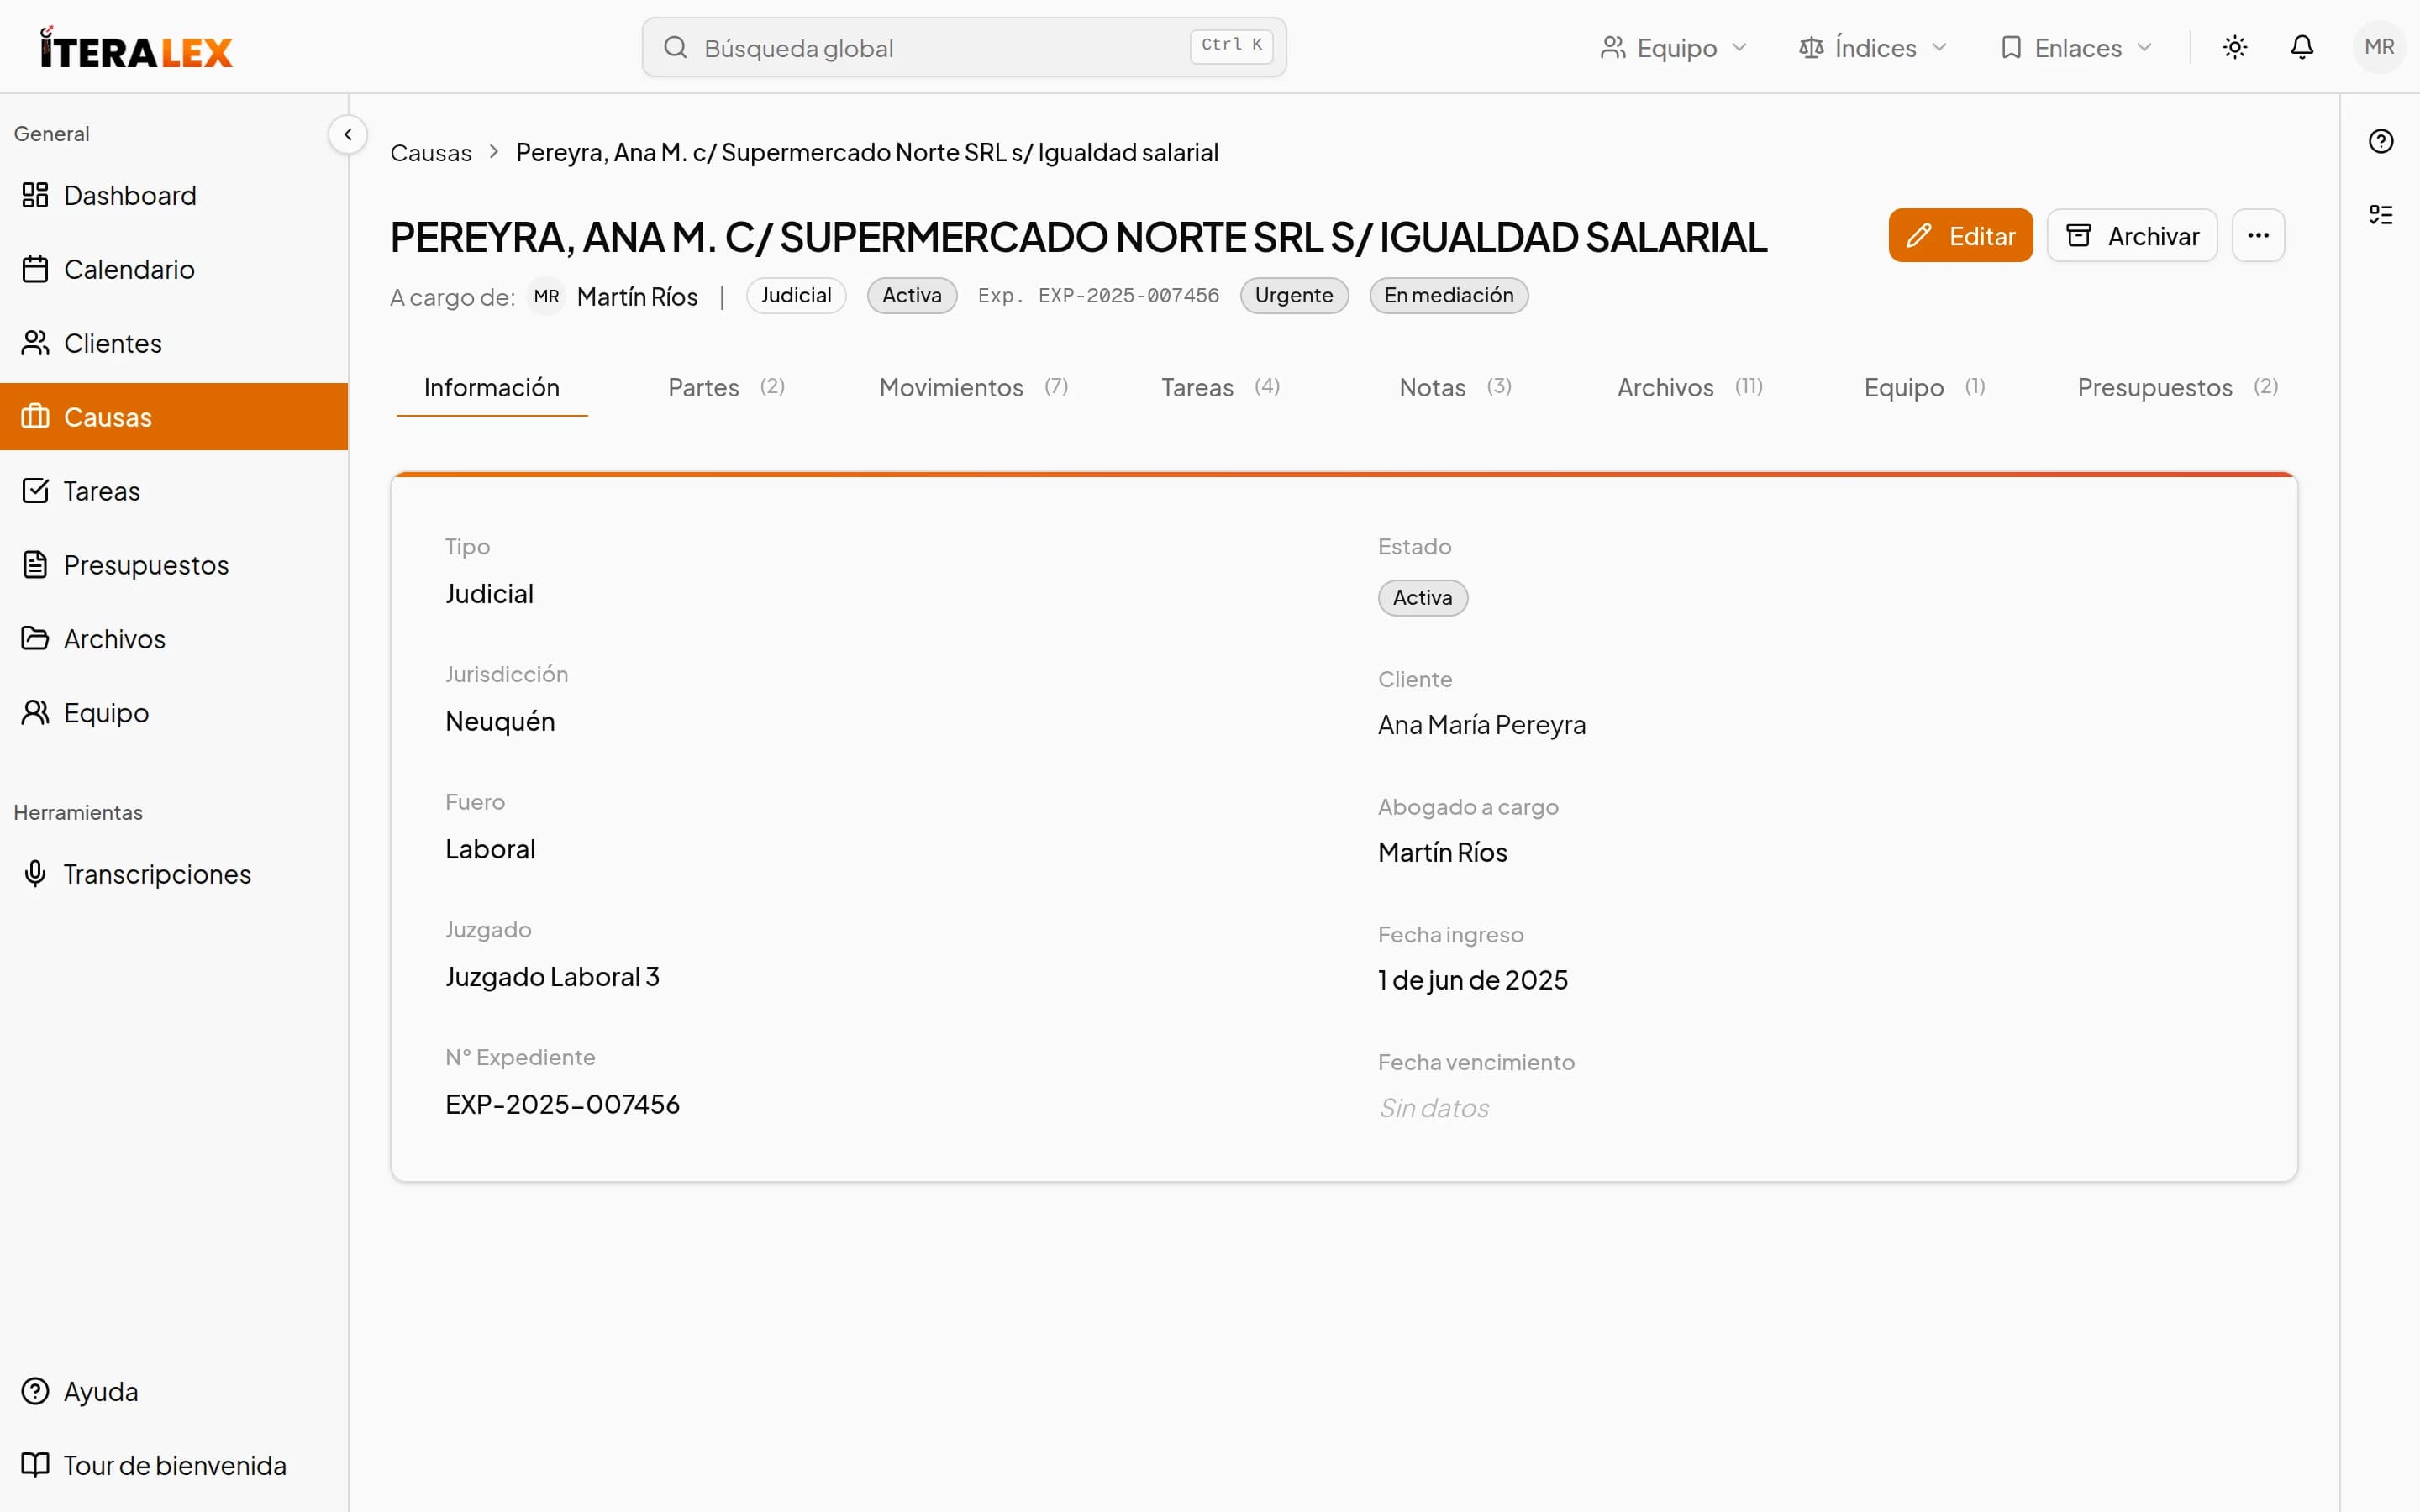The image size is (2420, 1512).
Task: Click Exp. EXP-2025-007456 text in header
Action: (1098, 296)
